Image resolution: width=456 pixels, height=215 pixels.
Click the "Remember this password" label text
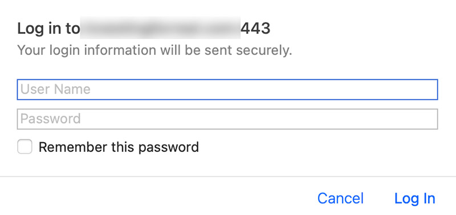(119, 147)
